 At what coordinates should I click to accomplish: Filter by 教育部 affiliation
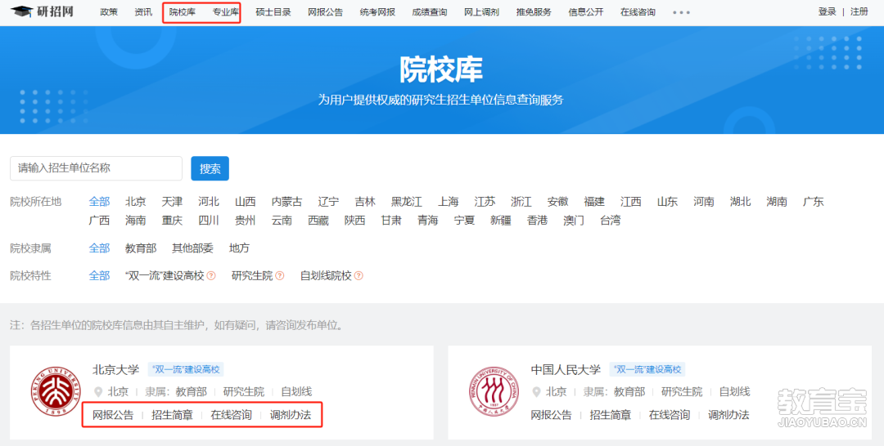point(141,248)
